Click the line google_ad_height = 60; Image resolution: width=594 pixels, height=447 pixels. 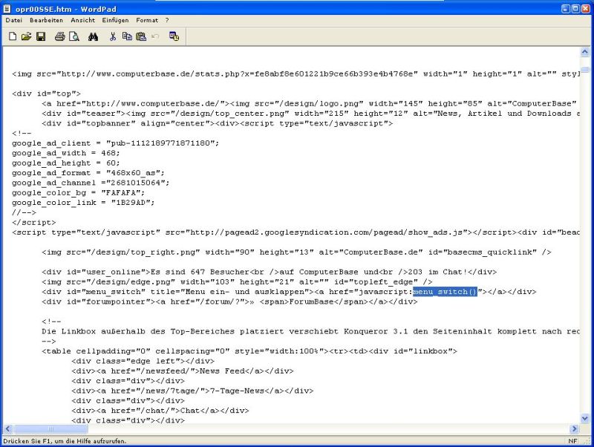tap(65, 163)
